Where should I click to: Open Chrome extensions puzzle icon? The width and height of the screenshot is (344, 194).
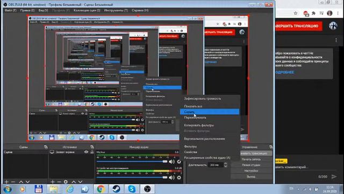(313, 13)
